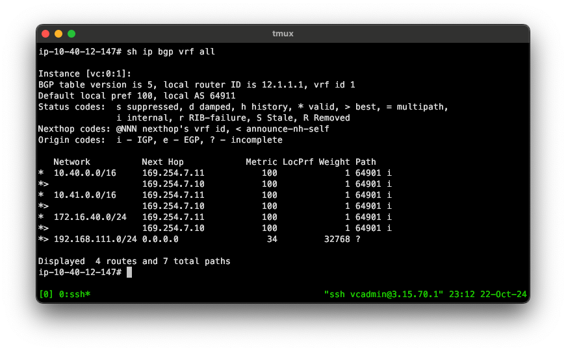The height and width of the screenshot is (351, 566).
Task: Click the 'Metric' column header
Action: (261, 162)
